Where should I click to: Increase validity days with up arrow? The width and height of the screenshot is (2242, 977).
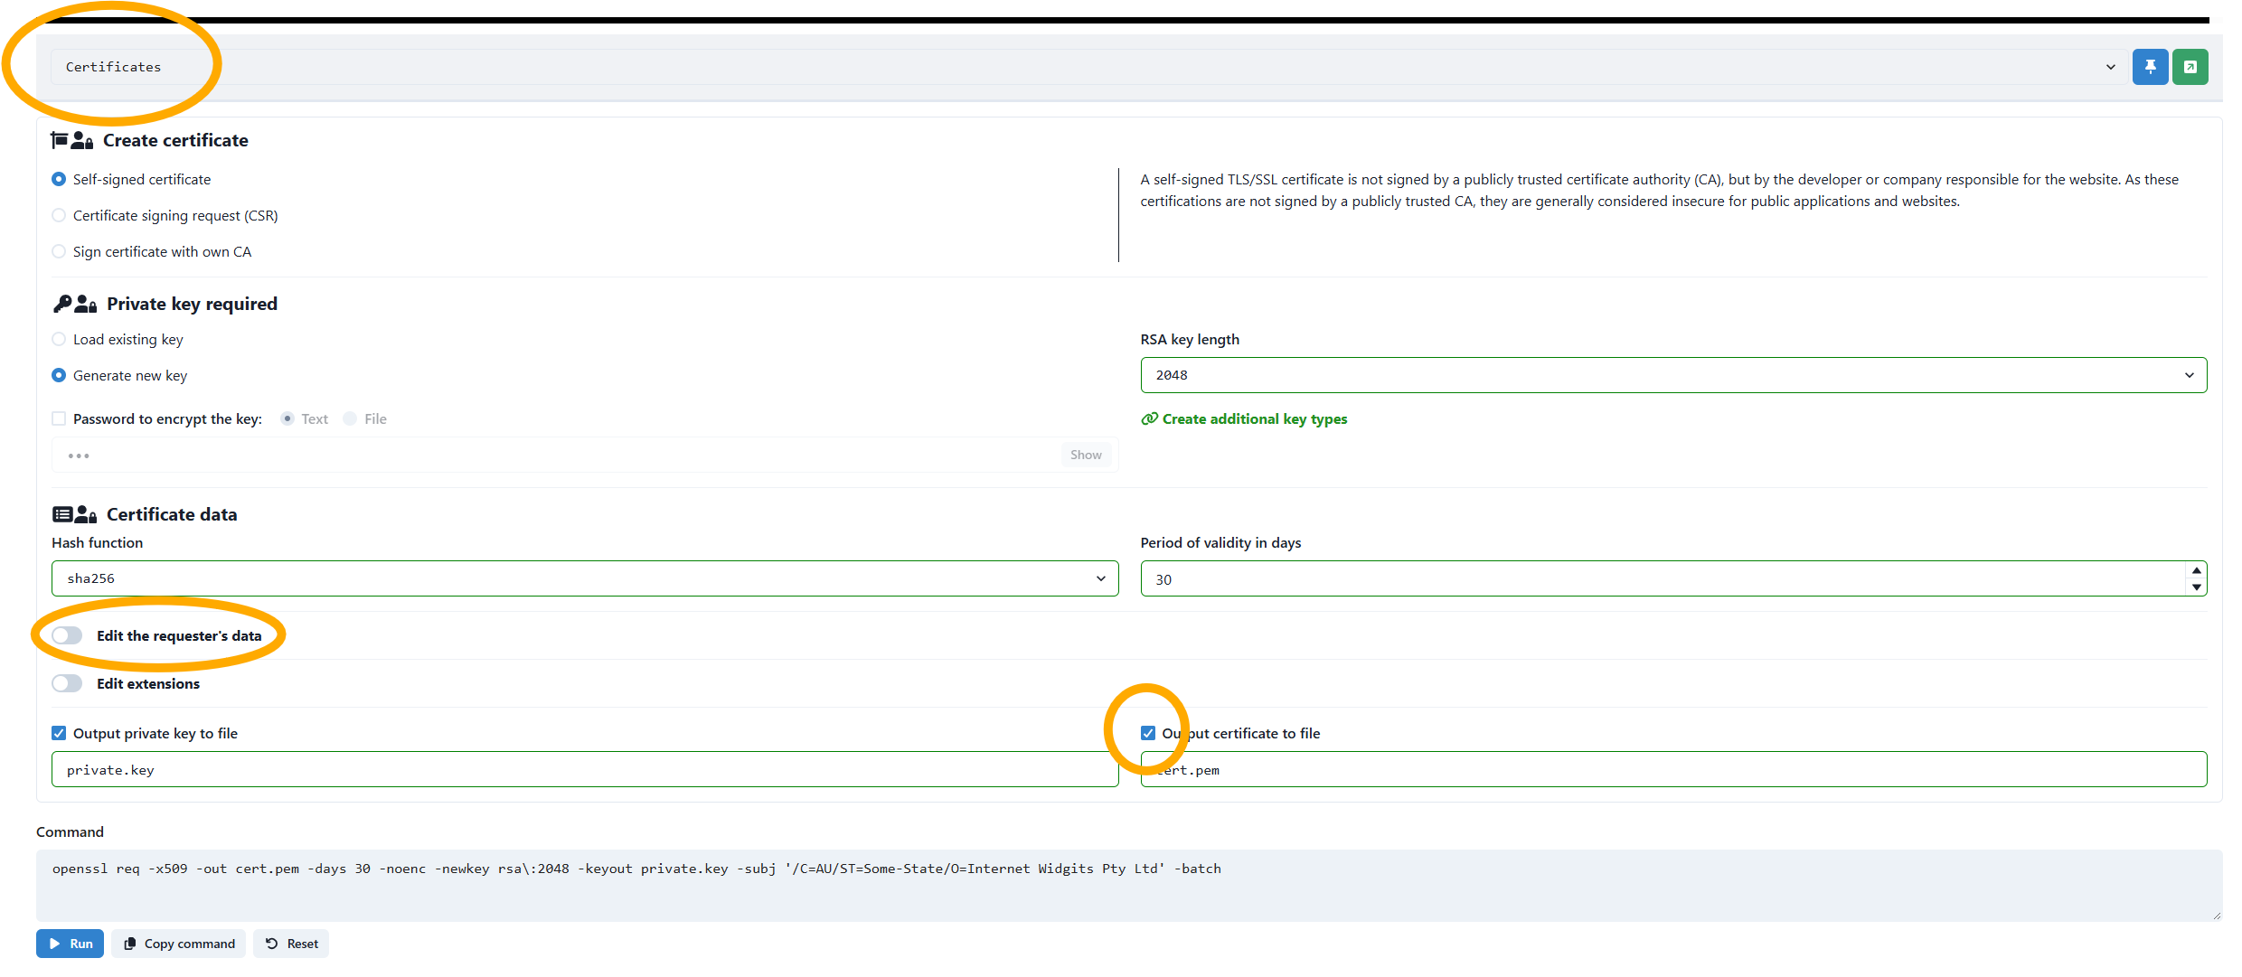2196,570
